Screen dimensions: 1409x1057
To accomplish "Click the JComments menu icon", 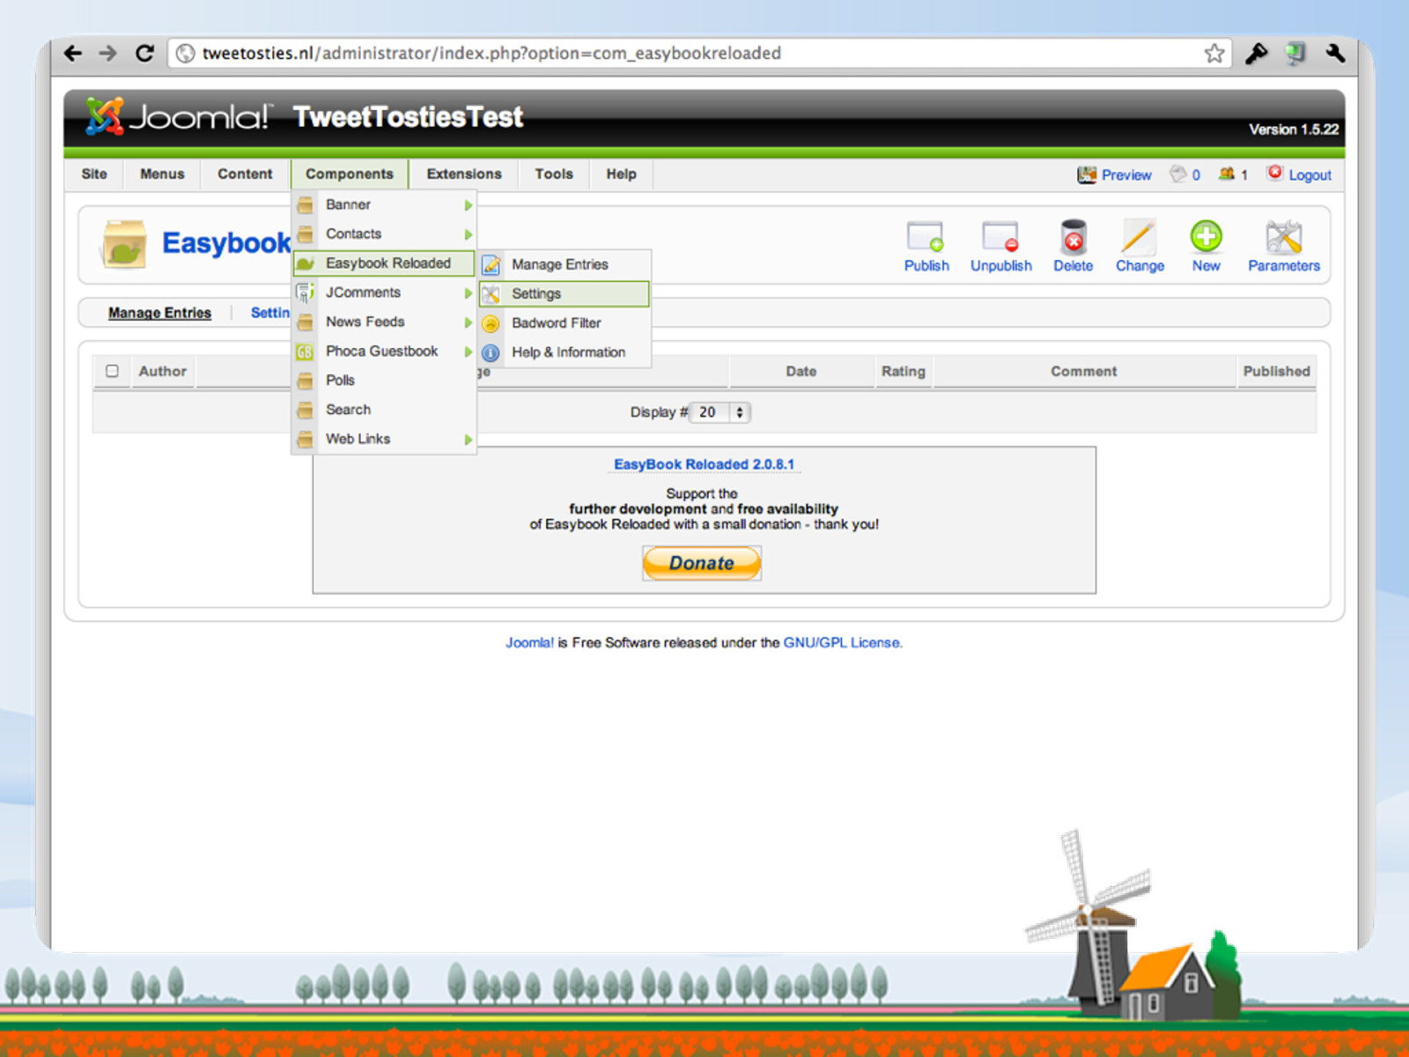I will tap(305, 292).
